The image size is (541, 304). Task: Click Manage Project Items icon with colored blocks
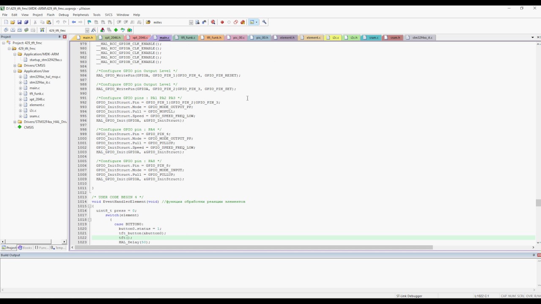pyautogui.click(x=102, y=30)
